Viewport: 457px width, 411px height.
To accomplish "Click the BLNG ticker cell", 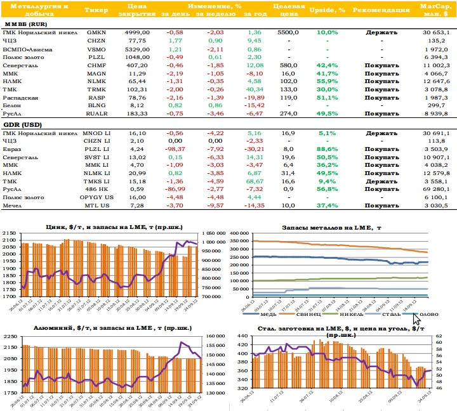I will 96,105.
